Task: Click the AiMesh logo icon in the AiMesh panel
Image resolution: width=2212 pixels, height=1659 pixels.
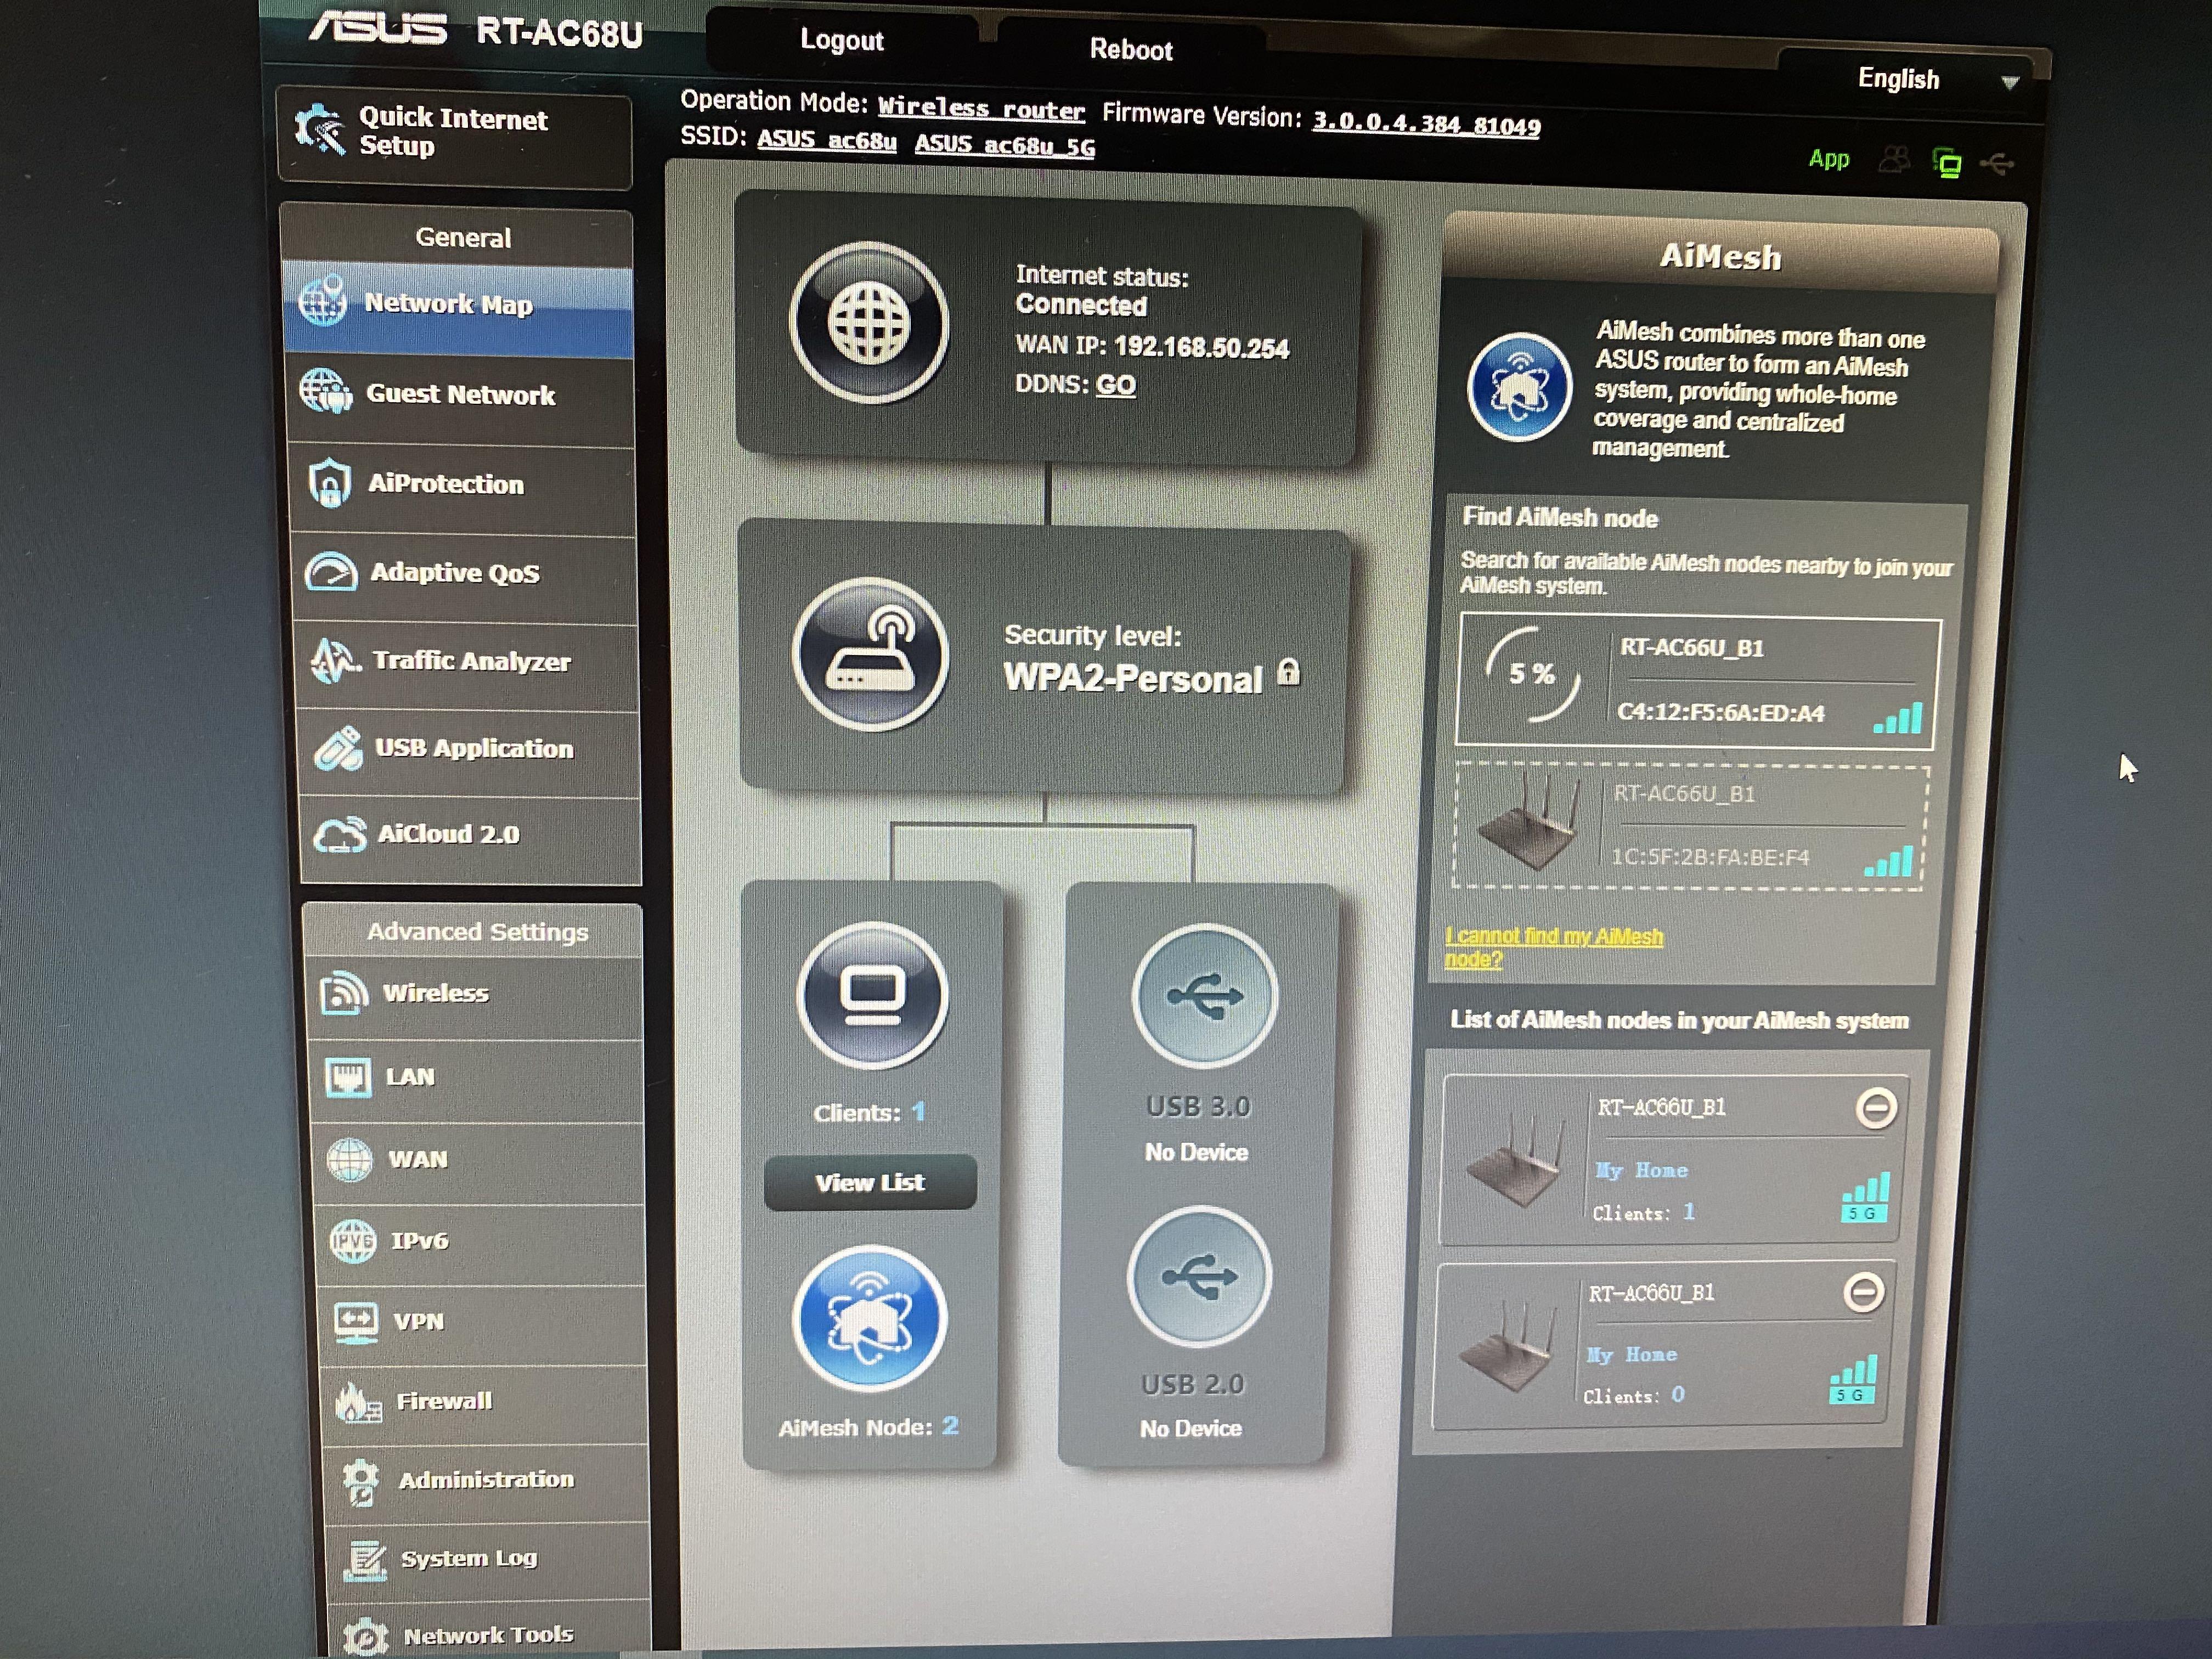Action: pos(1519,388)
